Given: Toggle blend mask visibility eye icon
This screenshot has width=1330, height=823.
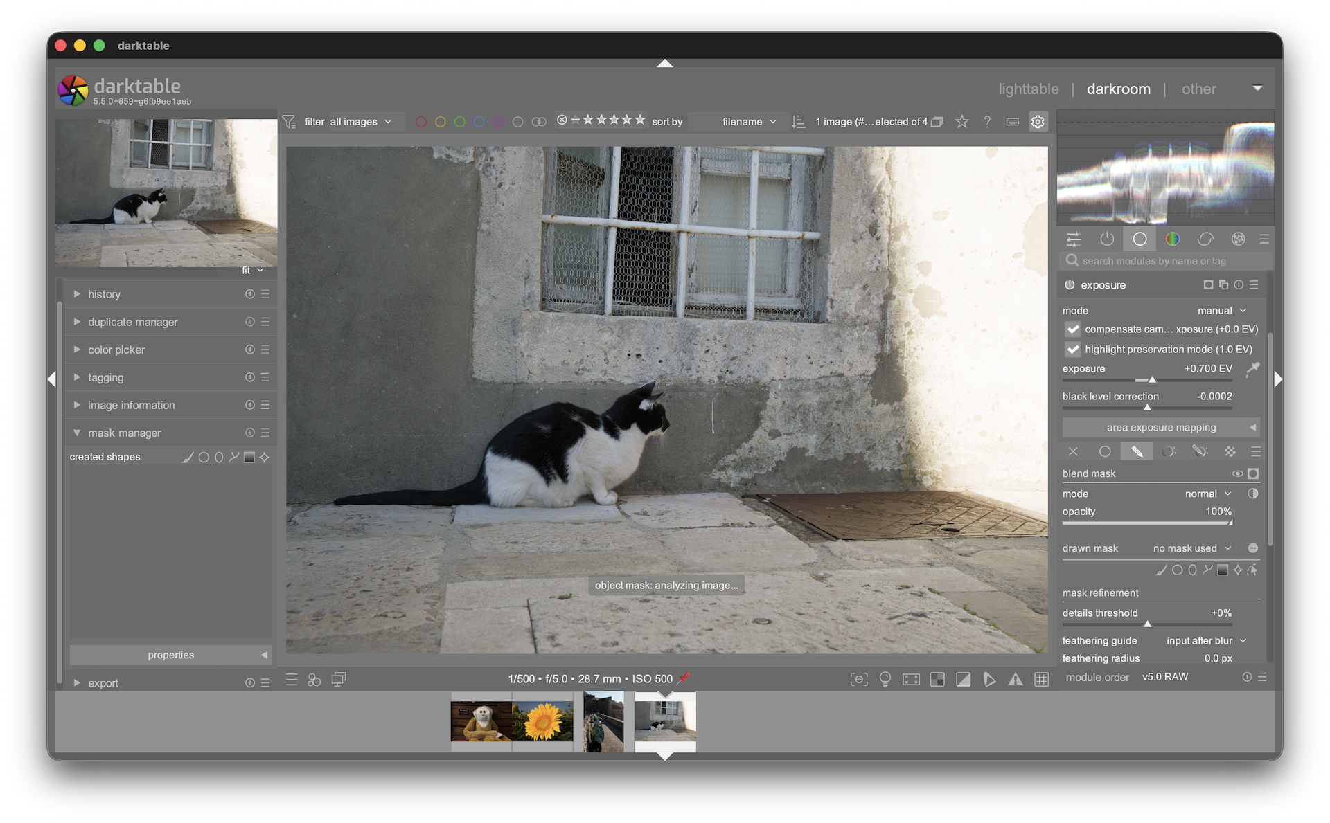Looking at the screenshot, I should pyautogui.click(x=1237, y=473).
